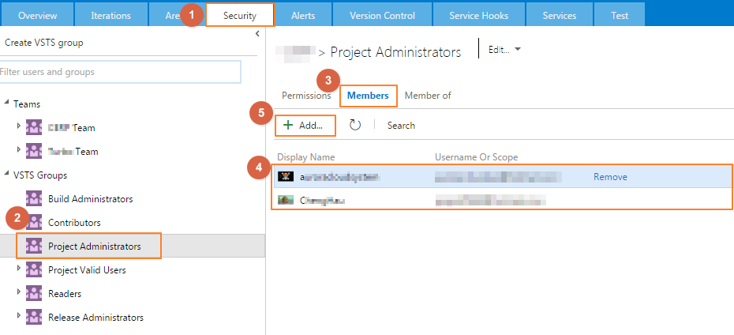This screenshot has width=734, height=335.
Task: Expand the Project Valid Users node
Action: coord(20,270)
